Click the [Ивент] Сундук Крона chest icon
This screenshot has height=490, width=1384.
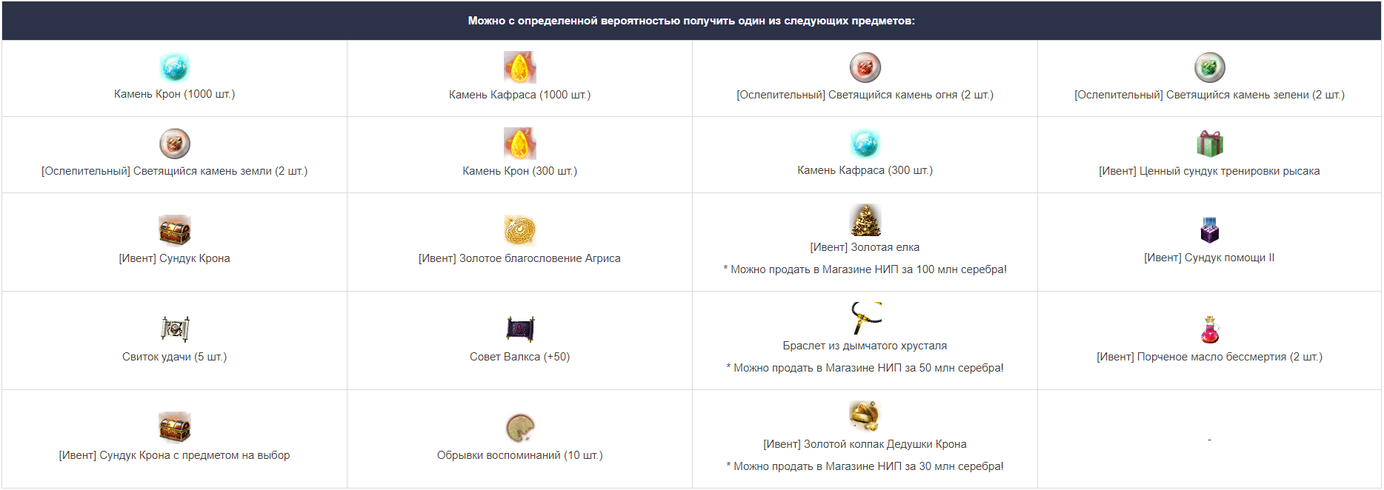pos(174,230)
